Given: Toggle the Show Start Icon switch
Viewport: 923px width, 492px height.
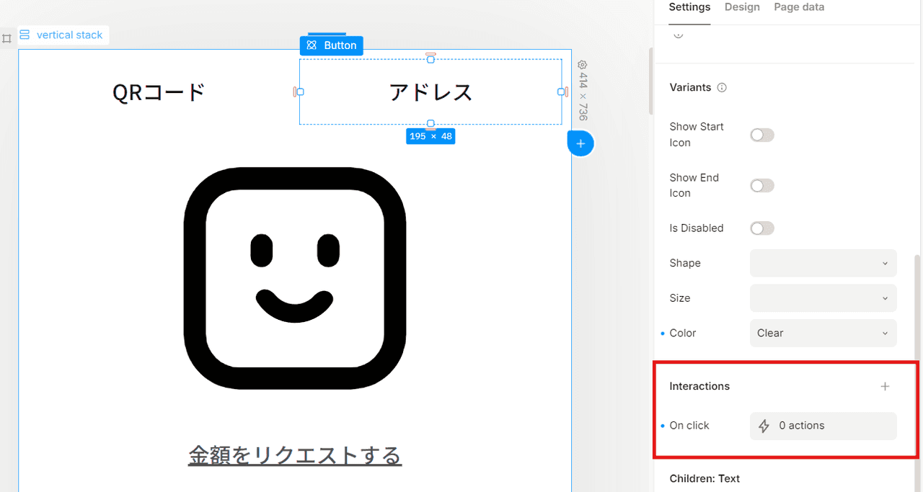Looking at the screenshot, I should (x=762, y=135).
